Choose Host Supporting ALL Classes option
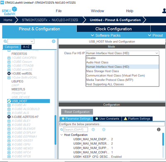The height and width of the screenshot is (162, 166). pos(122,84)
